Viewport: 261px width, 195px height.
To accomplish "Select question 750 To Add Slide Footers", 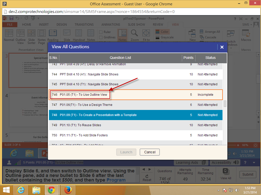I will (x=136, y=135).
